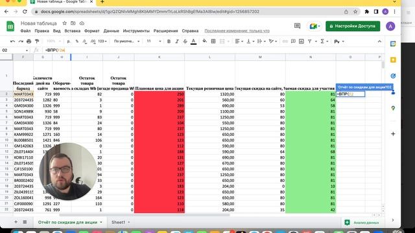
Task: Open the Инструменты menu
Action: pyautogui.click(x=136, y=31)
